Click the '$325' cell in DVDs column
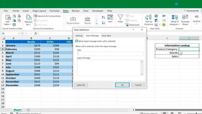This screenshot has width=202, height=114. pos(50,67)
